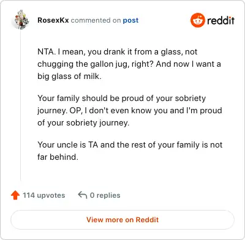Screen dimensions: 245x240
Task: Click the orange Reddit Snoo logo icon
Action: coord(197,20)
